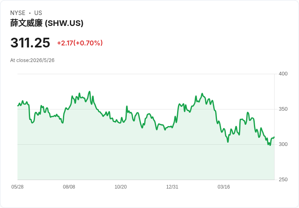Click the SHW.US stock title
299x208 pixels.
pos(47,23)
